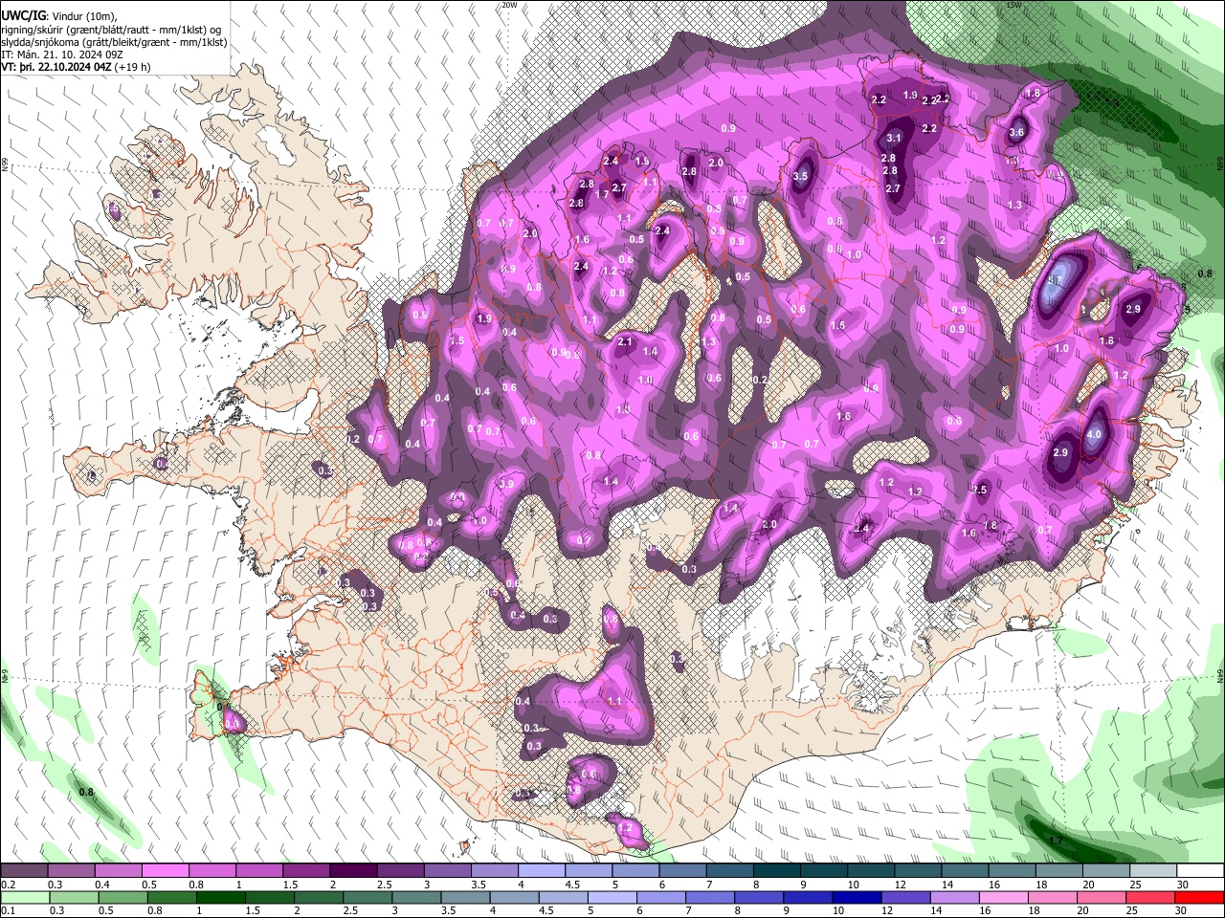Screen dimensions: 1225x918
Task: Pick the bright red 30 swatch in rain legend
Action: [1197, 897]
